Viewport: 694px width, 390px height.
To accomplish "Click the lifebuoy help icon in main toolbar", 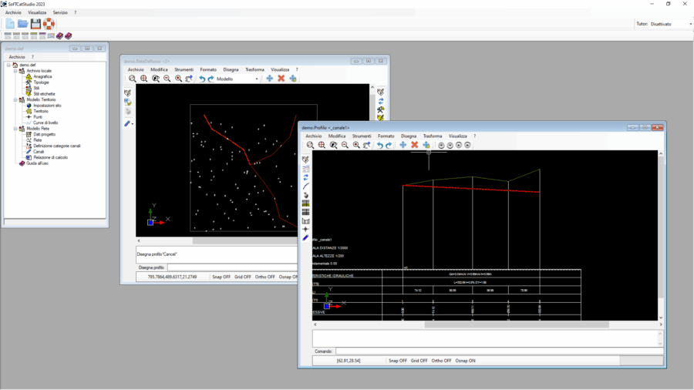I will tap(49, 24).
